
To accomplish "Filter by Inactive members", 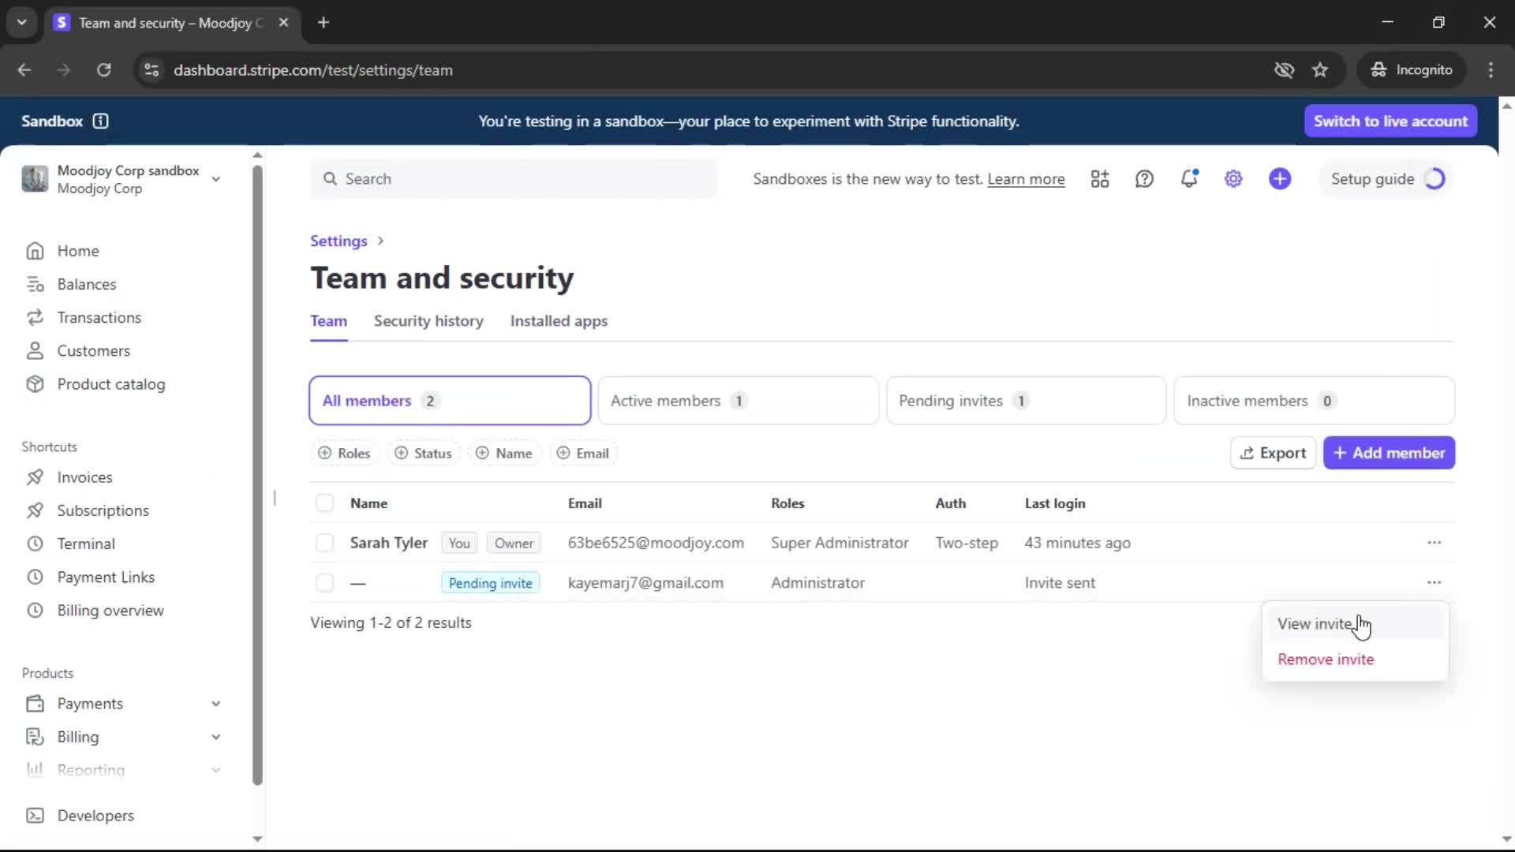I will tap(1314, 401).
